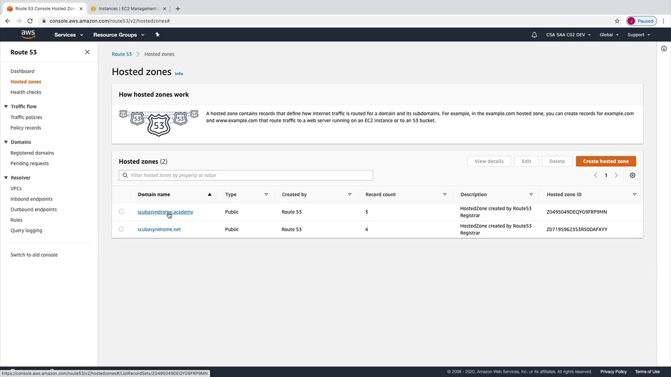Reload the page with browser refresh icon

coord(30,21)
